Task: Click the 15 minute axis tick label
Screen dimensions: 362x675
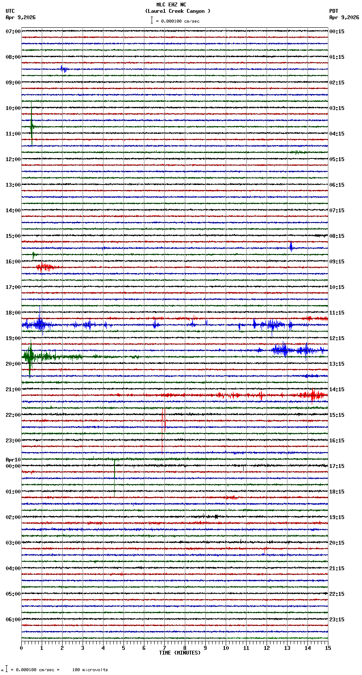Action: click(x=328, y=648)
